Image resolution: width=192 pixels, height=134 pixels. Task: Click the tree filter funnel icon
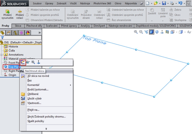coord(2,38)
